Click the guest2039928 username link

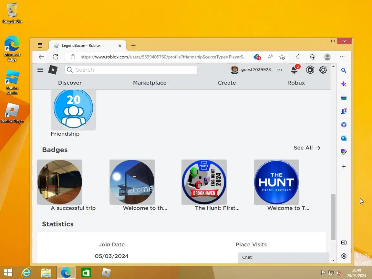click(x=257, y=70)
